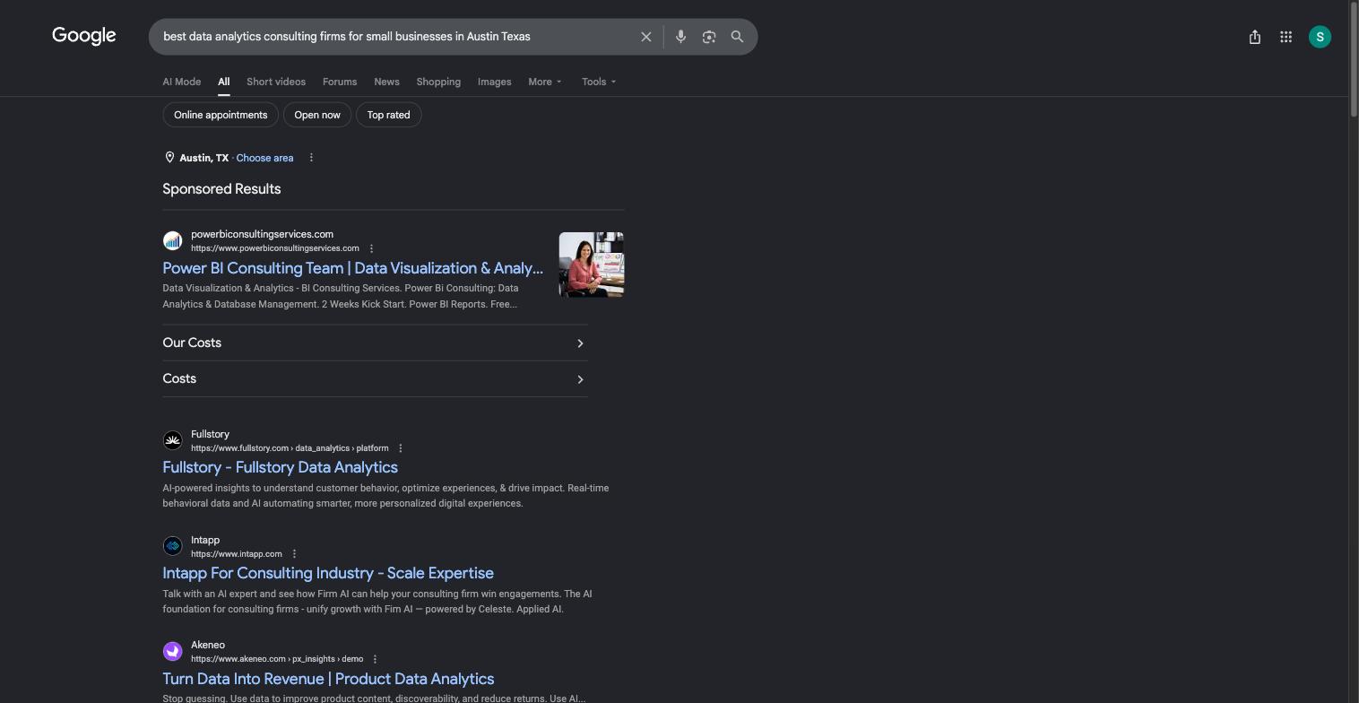The image size is (1359, 703).
Task: Expand the More dropdown
Action: (x=545, y=82)
